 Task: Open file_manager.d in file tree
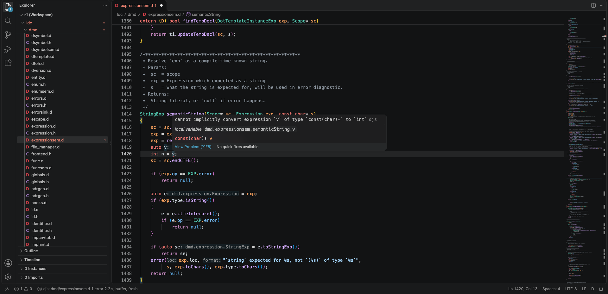point(45,147)
